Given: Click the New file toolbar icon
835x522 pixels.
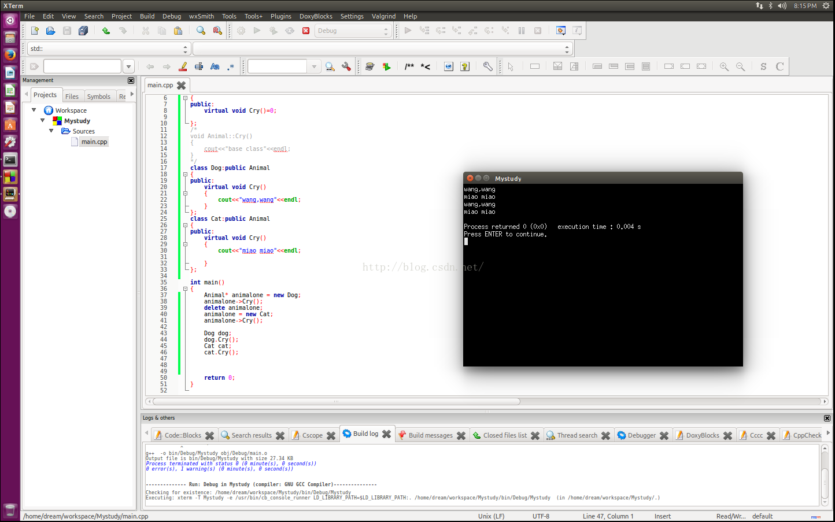Looking at the screenshot, I should [35, 31].
